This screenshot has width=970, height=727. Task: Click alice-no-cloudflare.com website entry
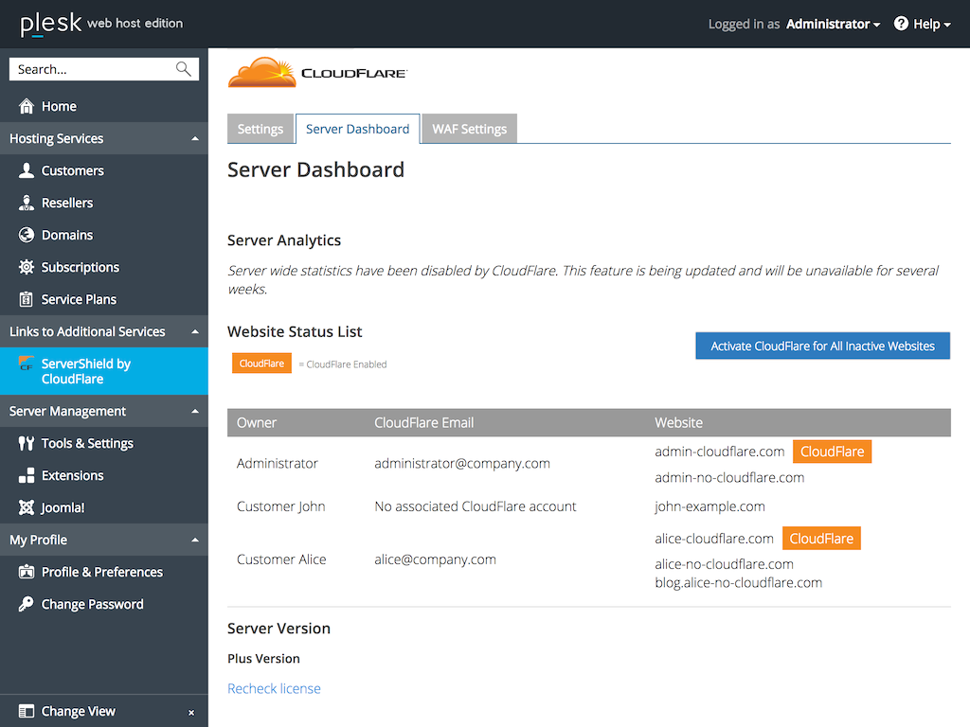tap(724, 564)
